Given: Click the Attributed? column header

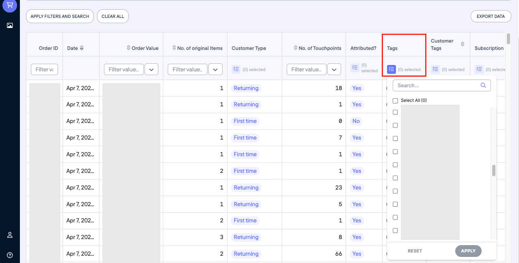Looking at the screenshot, I should click(363, 48).
